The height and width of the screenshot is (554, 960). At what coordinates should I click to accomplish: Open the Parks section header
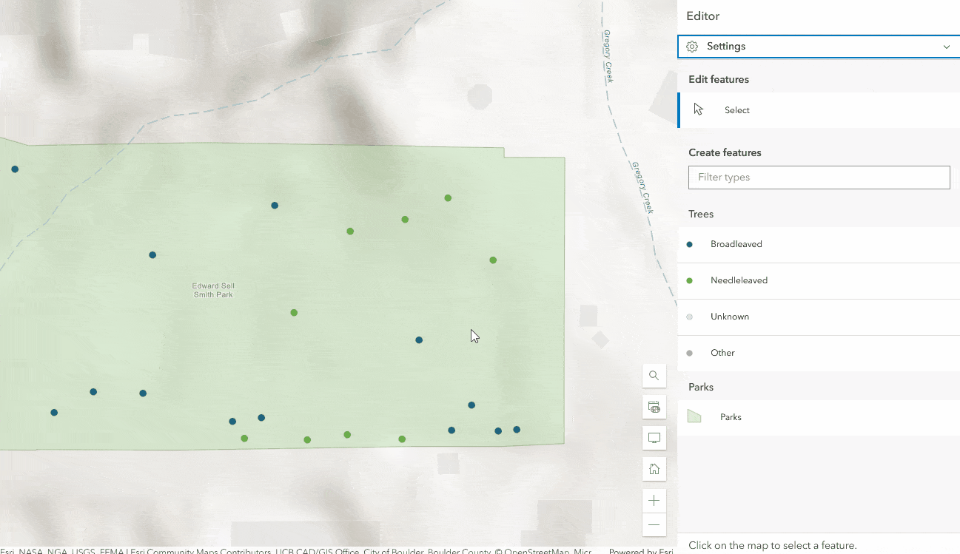[x=700, y=386]
